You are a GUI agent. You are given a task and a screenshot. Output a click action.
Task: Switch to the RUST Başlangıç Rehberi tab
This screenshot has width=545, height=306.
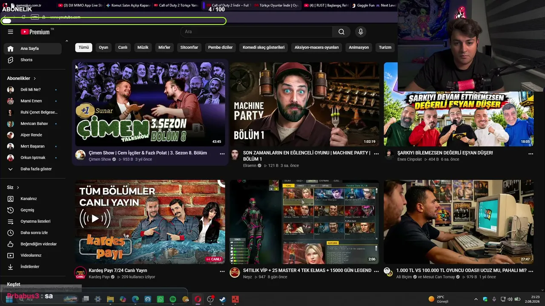click(x=326, y=6)
